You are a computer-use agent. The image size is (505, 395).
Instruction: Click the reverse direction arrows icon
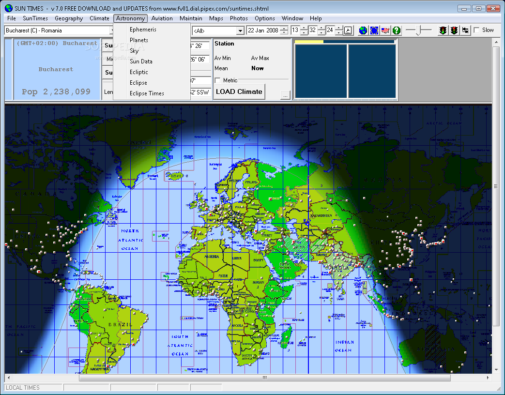(x=465, y=30)
